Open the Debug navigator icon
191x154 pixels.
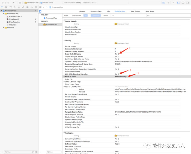click(x=27, y=7)
